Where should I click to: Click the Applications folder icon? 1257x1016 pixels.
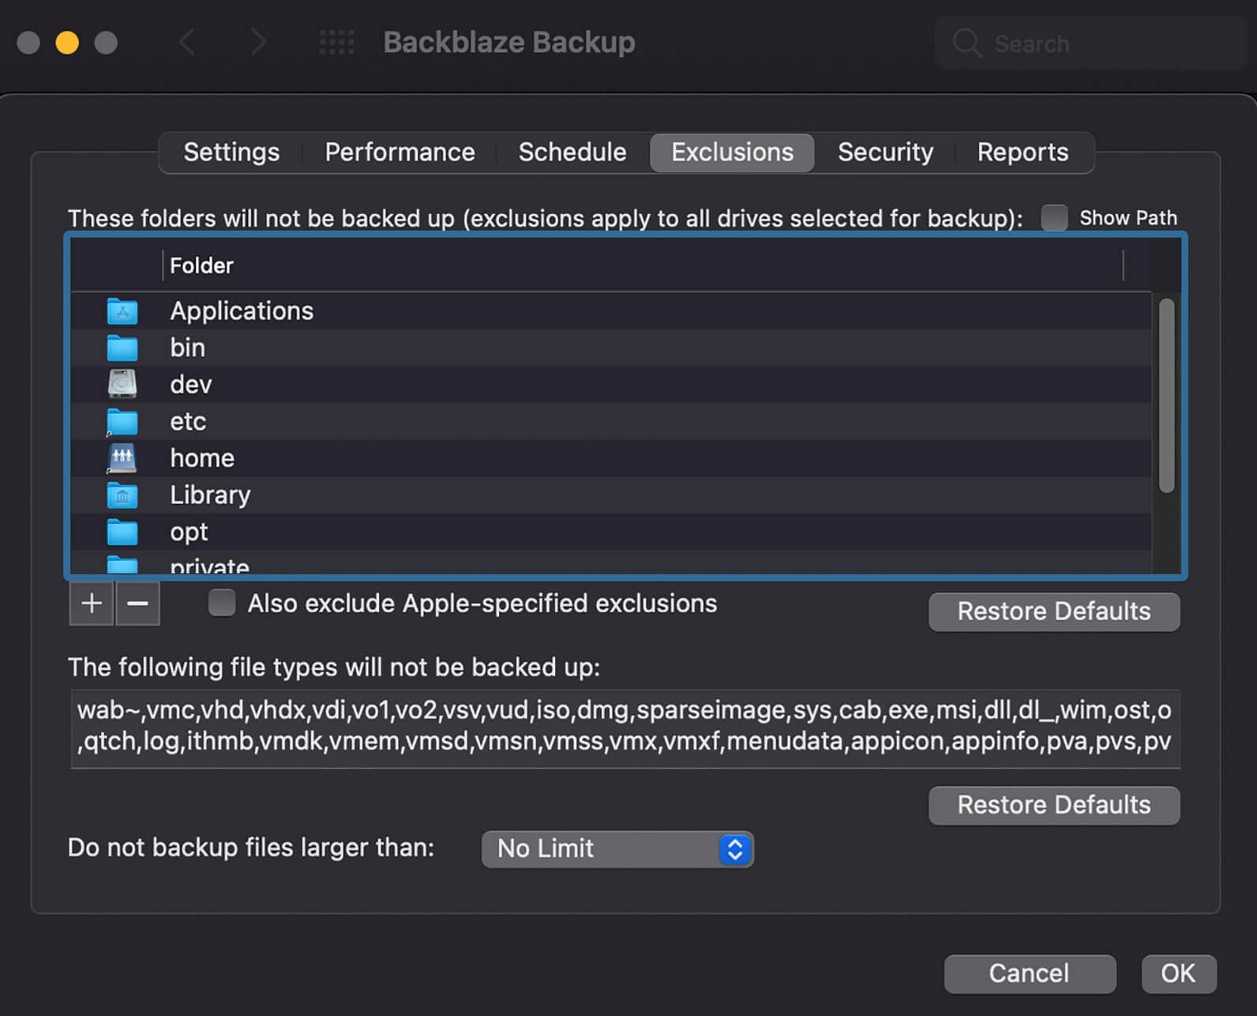[x=122, y=311]
